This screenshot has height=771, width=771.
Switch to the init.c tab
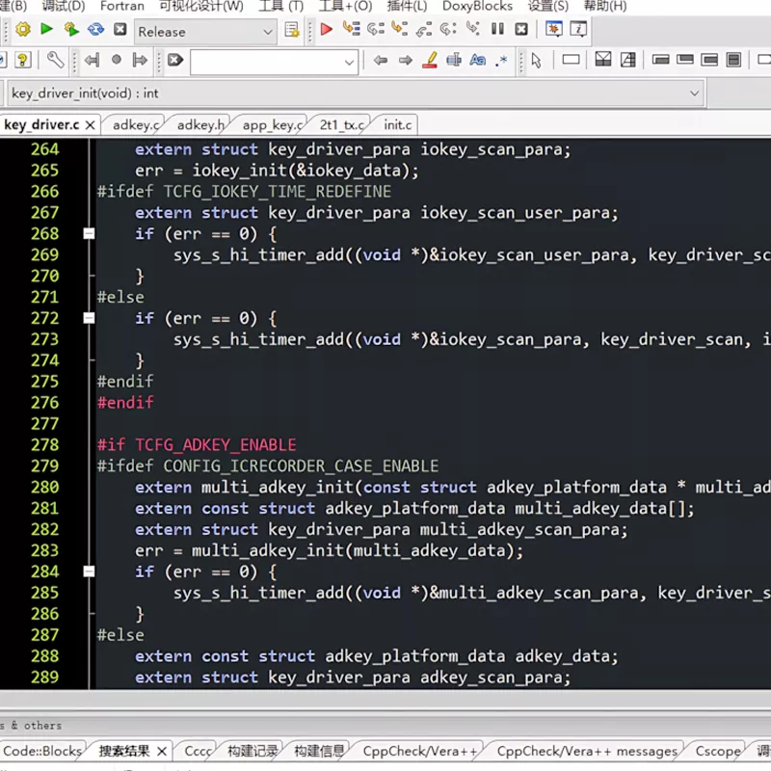coord(397,125)
